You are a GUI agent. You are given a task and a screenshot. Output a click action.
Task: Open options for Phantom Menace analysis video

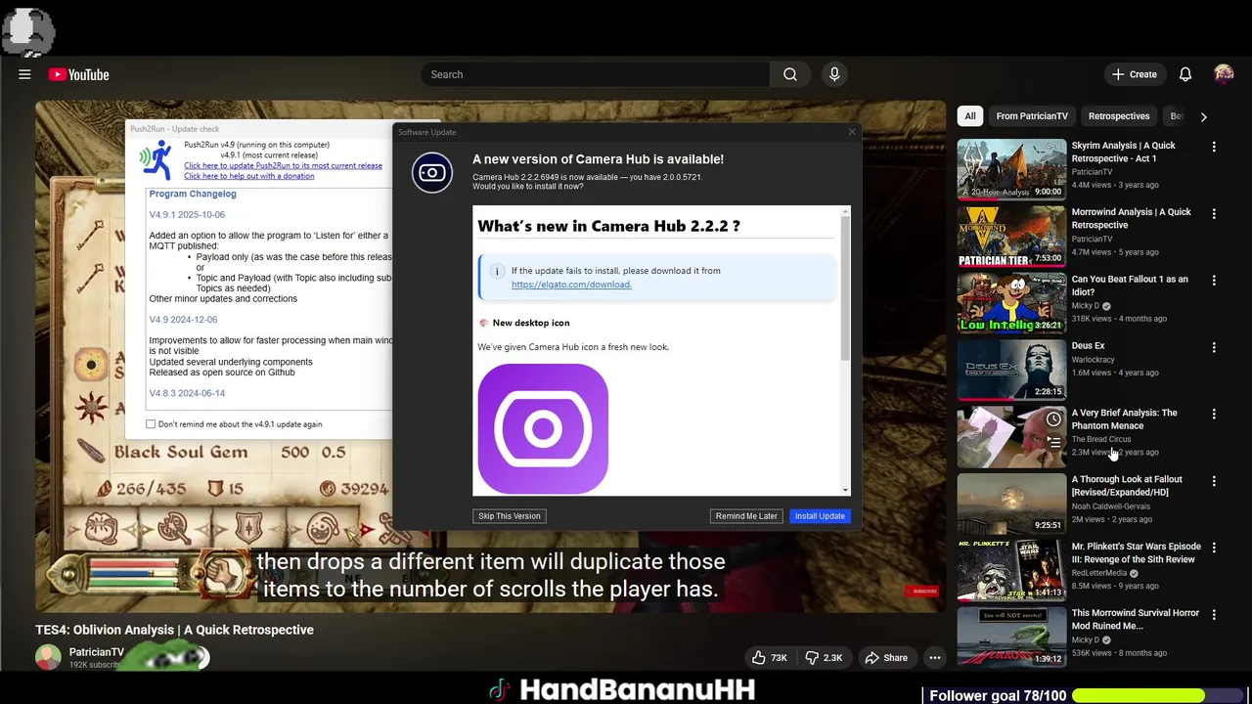1214,415
